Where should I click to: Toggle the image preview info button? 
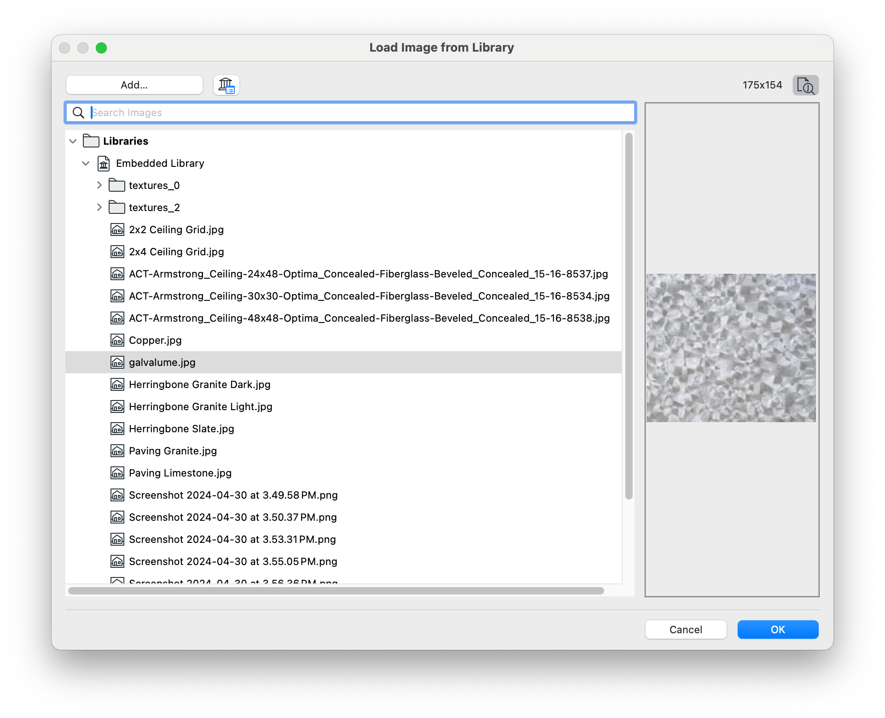tap(805, 85)
